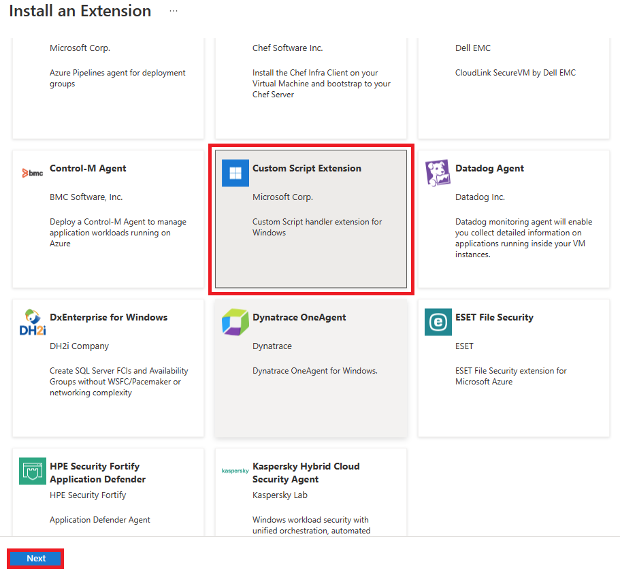Image resolution: width=620 pixels, height=575 pixels.
Task: Click the Deploy a Control-M Agent description
Action: [x=118, y=233]
